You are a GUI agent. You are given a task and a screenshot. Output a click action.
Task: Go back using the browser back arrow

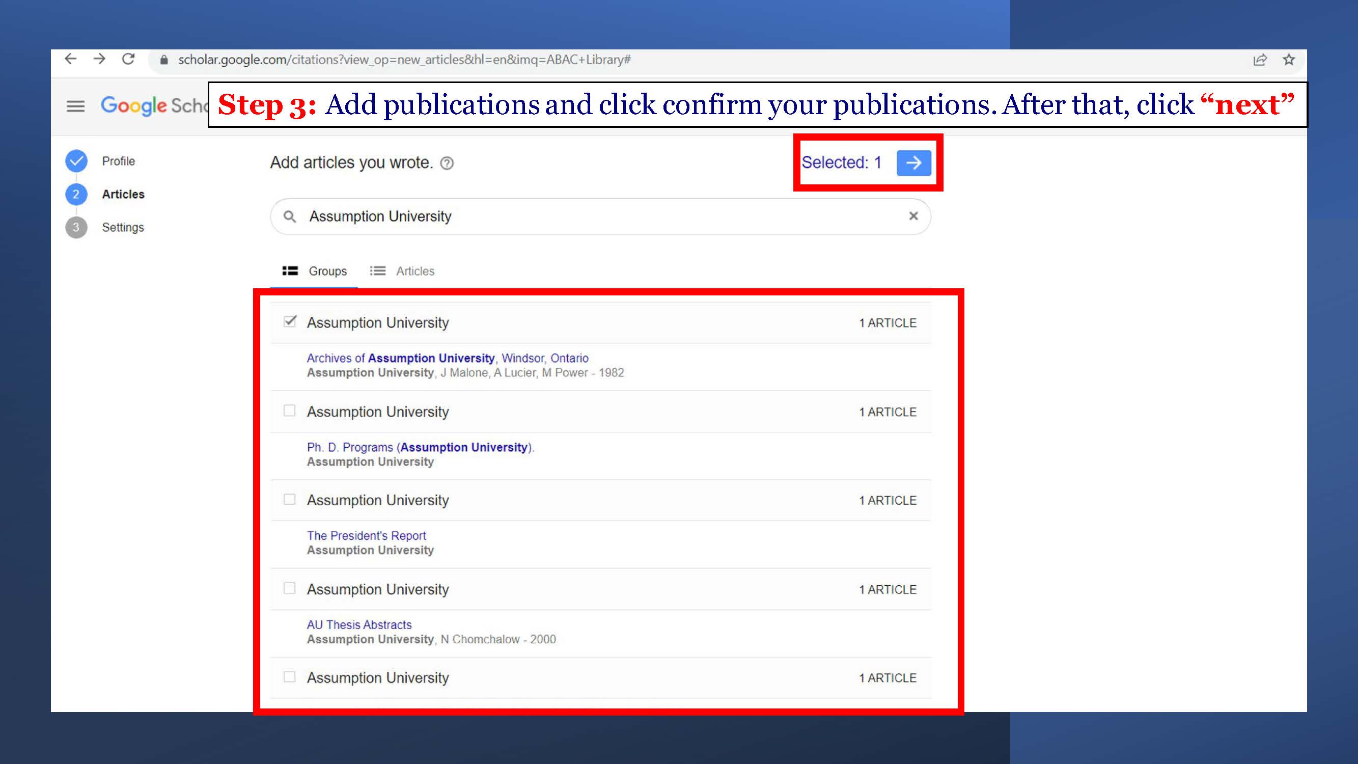click(71, 59)
